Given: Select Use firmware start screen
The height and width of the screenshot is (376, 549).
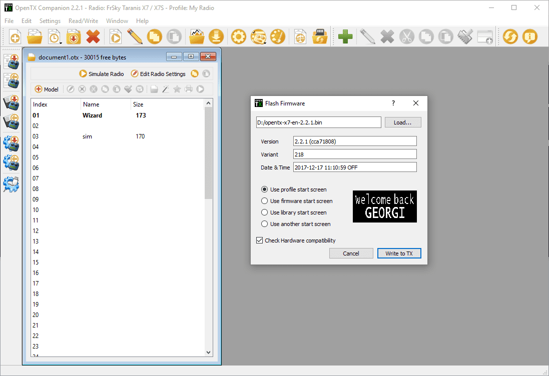Looking at the screenshot, I should 297,201.
